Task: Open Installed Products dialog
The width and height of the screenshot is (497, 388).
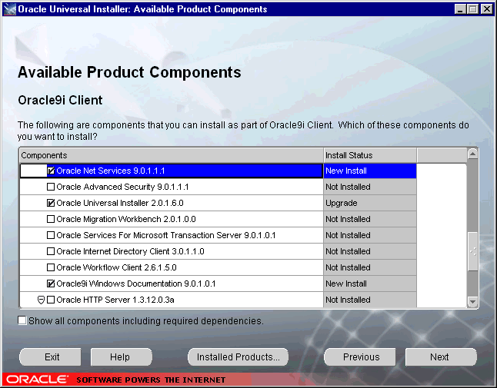Action: [238, 357]
